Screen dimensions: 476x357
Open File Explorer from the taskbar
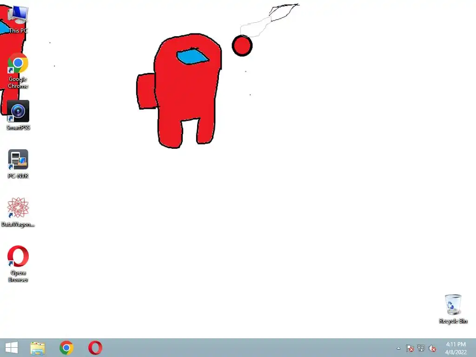(x=38, y=348)
